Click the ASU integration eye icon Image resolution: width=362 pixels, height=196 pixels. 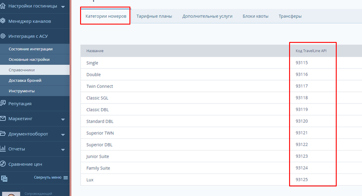pos(3,36)
